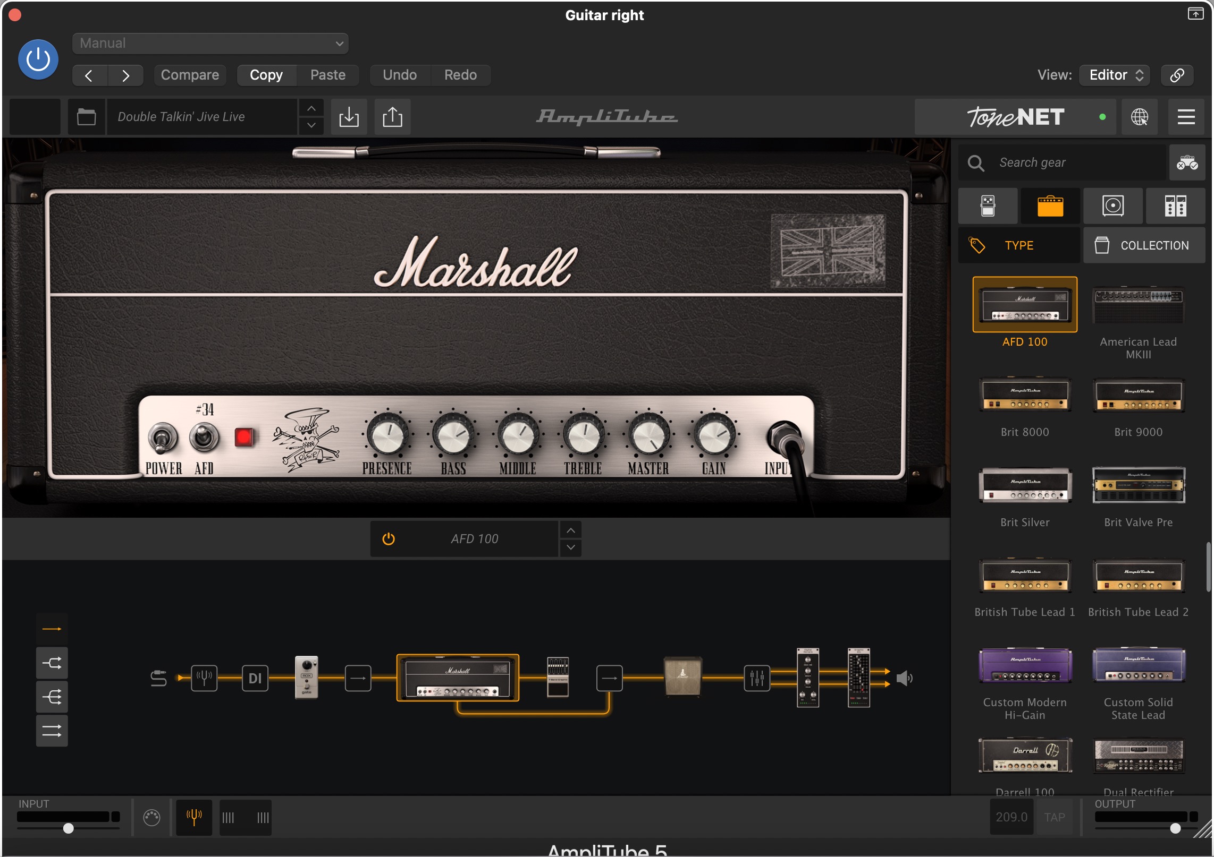The image size is (1214, 857).
Task: Switch to the amplifiers gear tab
Action: [x=1050, y=206]
